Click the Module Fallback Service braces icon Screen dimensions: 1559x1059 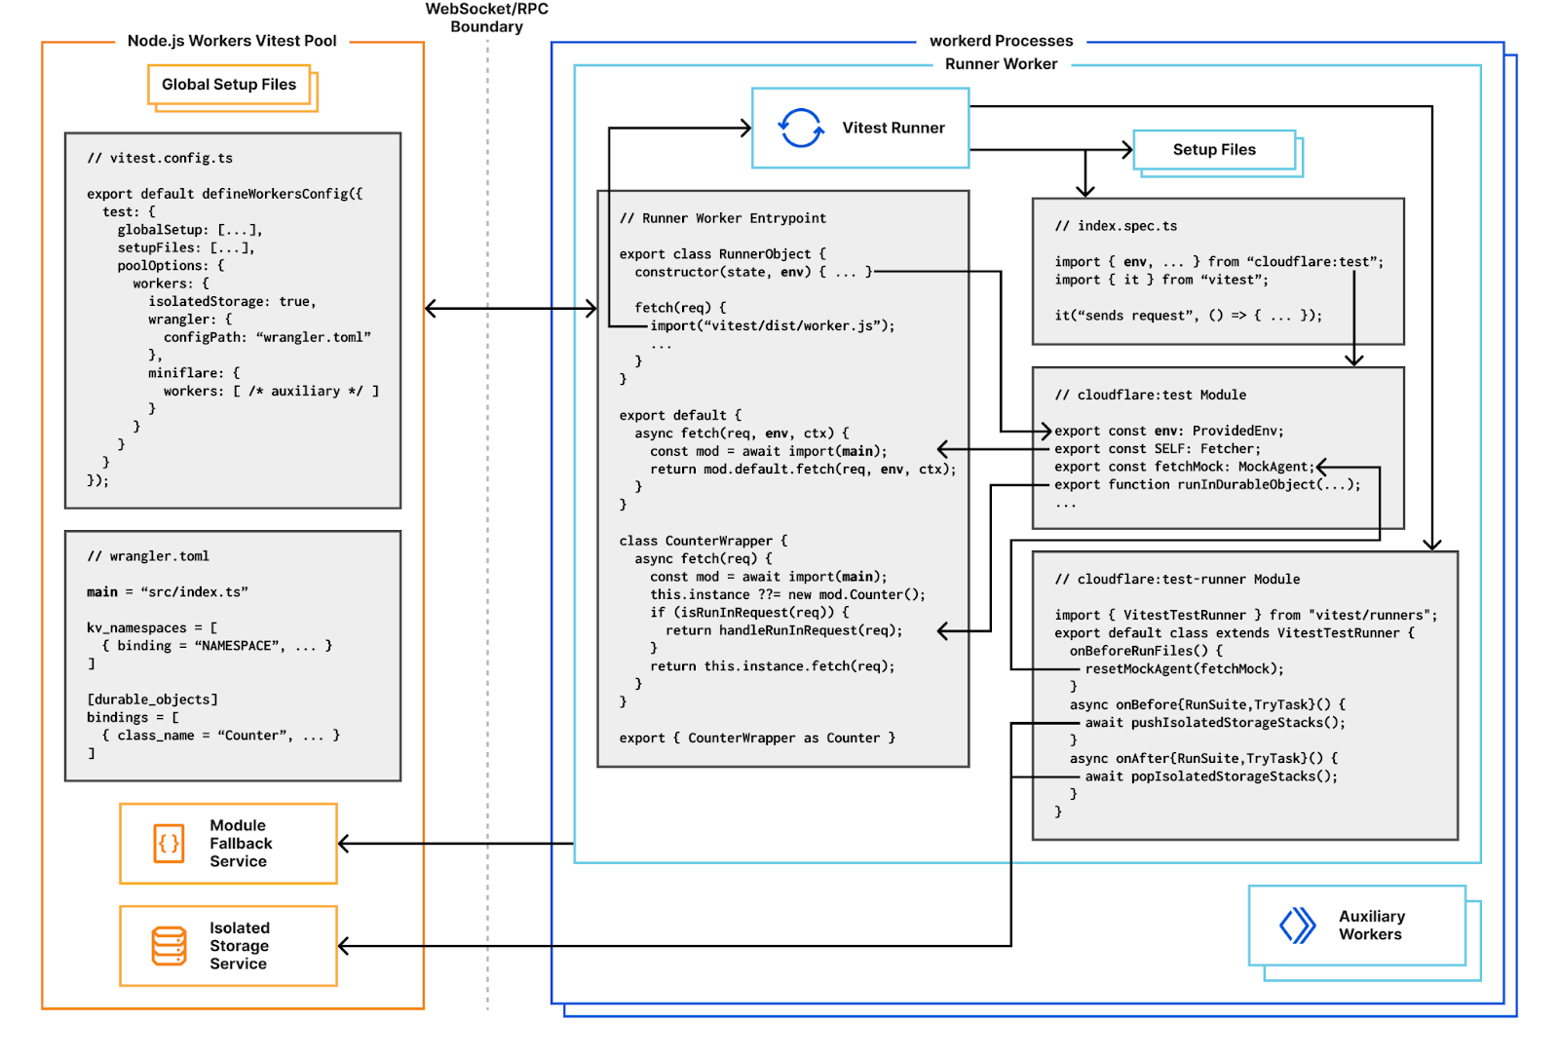click(x=170, y=844)
